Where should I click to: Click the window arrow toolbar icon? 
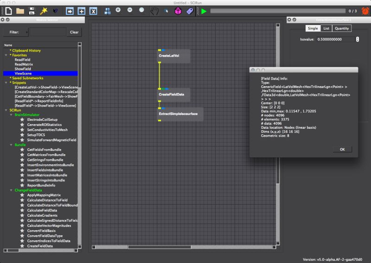coord(70,11)
